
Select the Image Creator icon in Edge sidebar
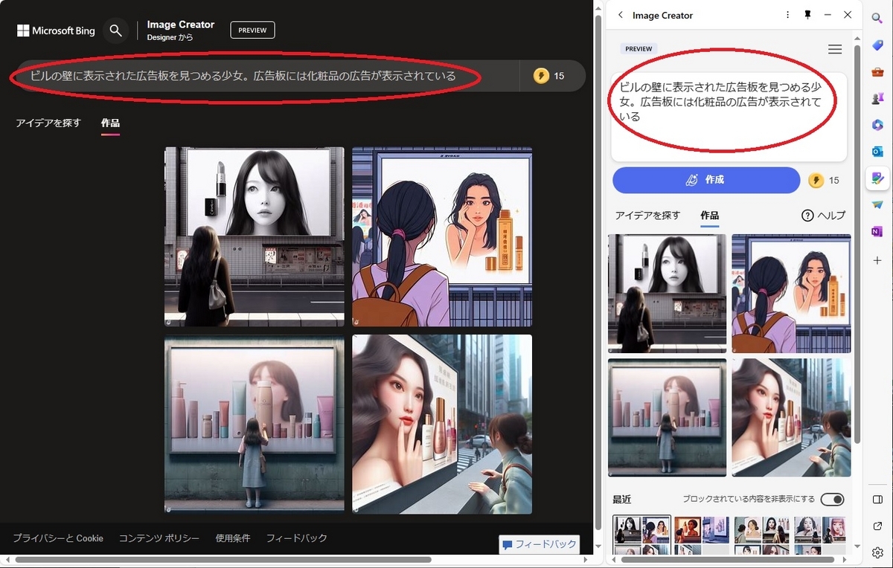point(877,178)
